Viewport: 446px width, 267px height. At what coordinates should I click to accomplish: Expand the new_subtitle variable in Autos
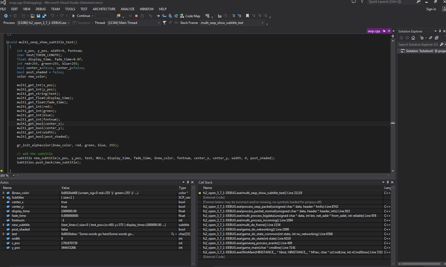click(3, 225)
